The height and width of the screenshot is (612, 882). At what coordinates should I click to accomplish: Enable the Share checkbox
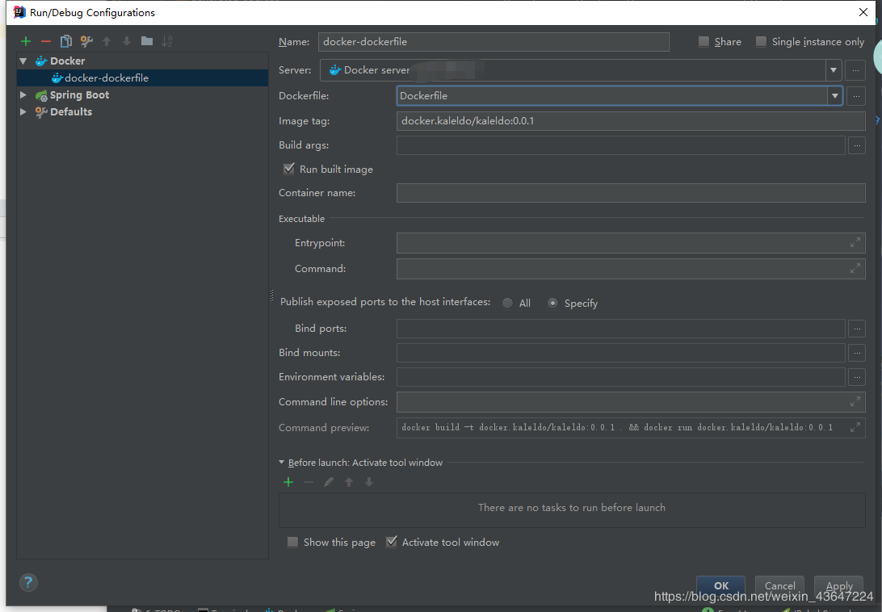[x=703, y=42]
